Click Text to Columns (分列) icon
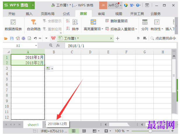Image resolution: width=180 pixels, height=134 pixels. pyautogui.click(x=145, y=25)
